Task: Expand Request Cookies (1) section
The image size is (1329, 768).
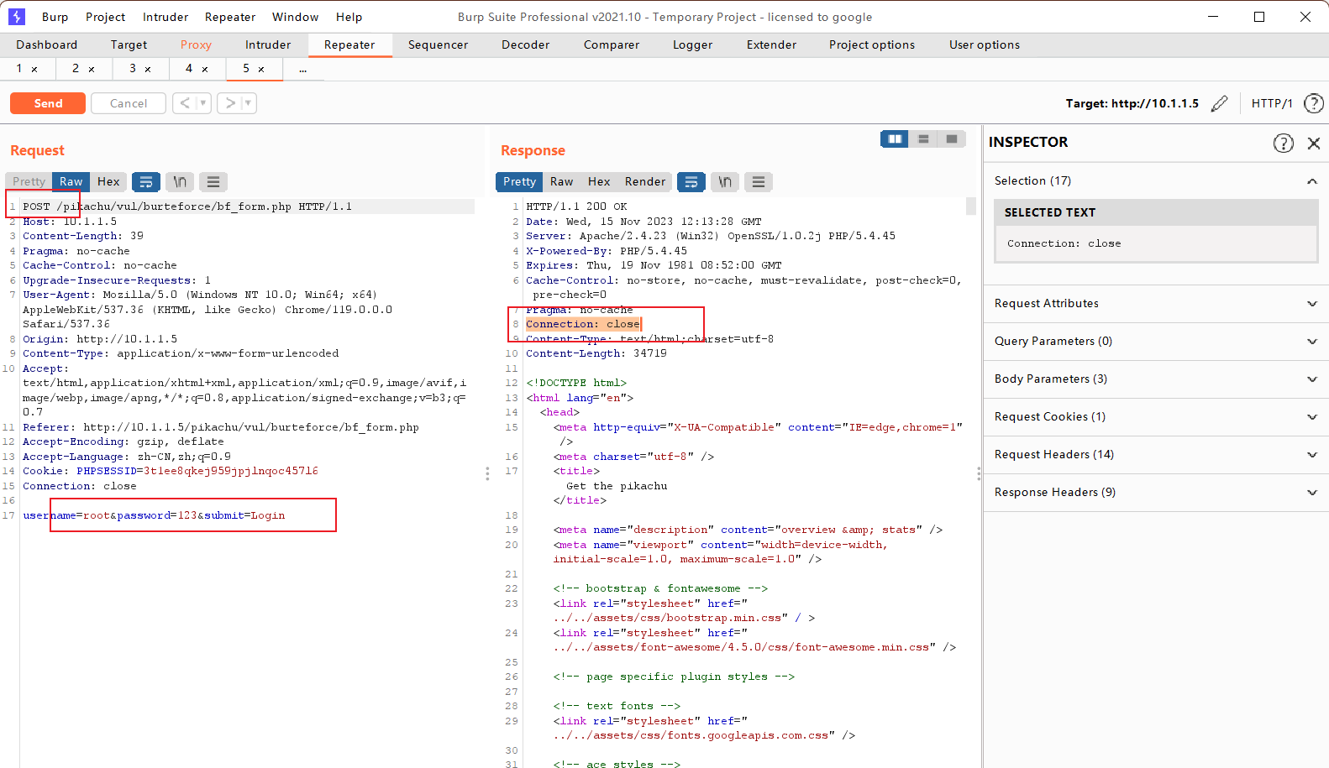Action: (x=1312, y=417)
